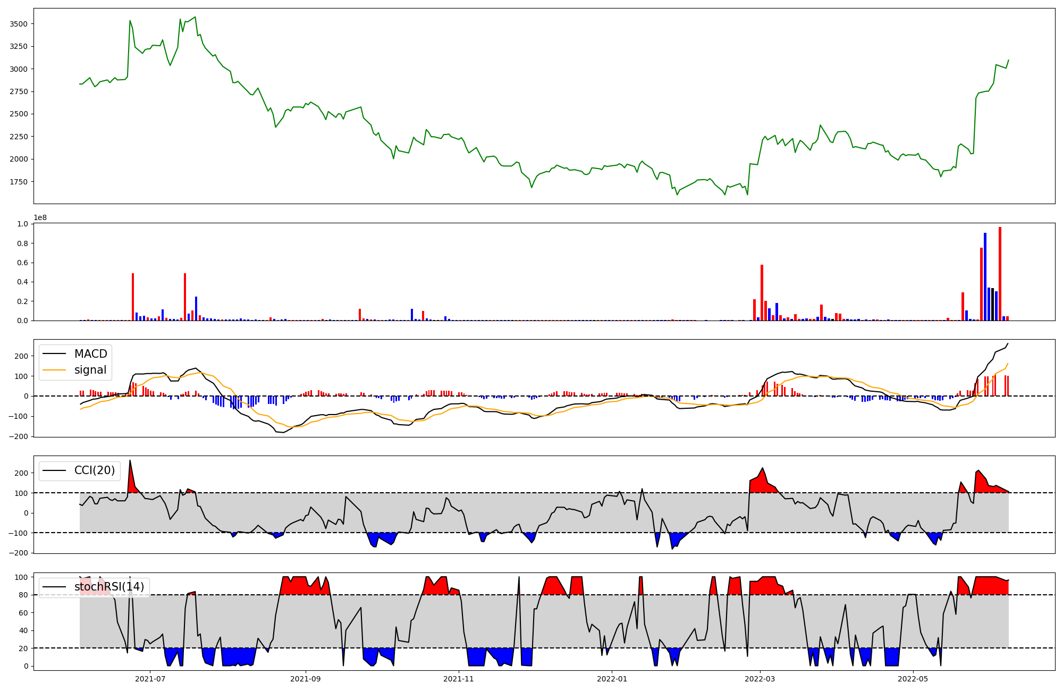
Task: Click the 2021-11 x-axis date label
Action: (459, 679)
